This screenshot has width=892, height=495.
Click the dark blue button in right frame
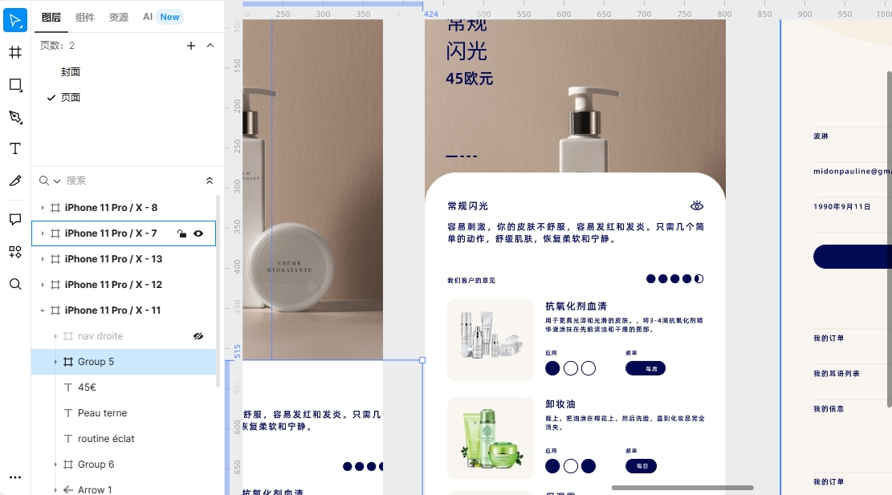(852, 256)
